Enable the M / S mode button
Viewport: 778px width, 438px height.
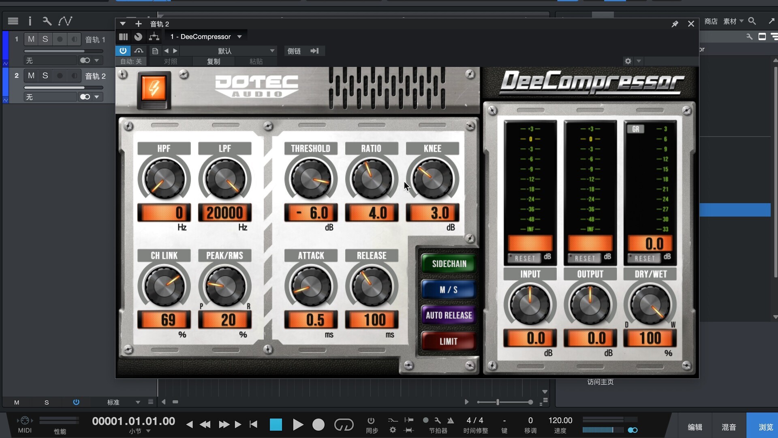[x=449, y=290]
